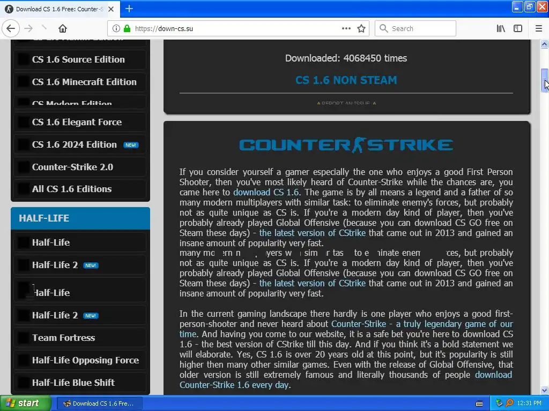Click the forward navigation arrow

pos(28,28)
